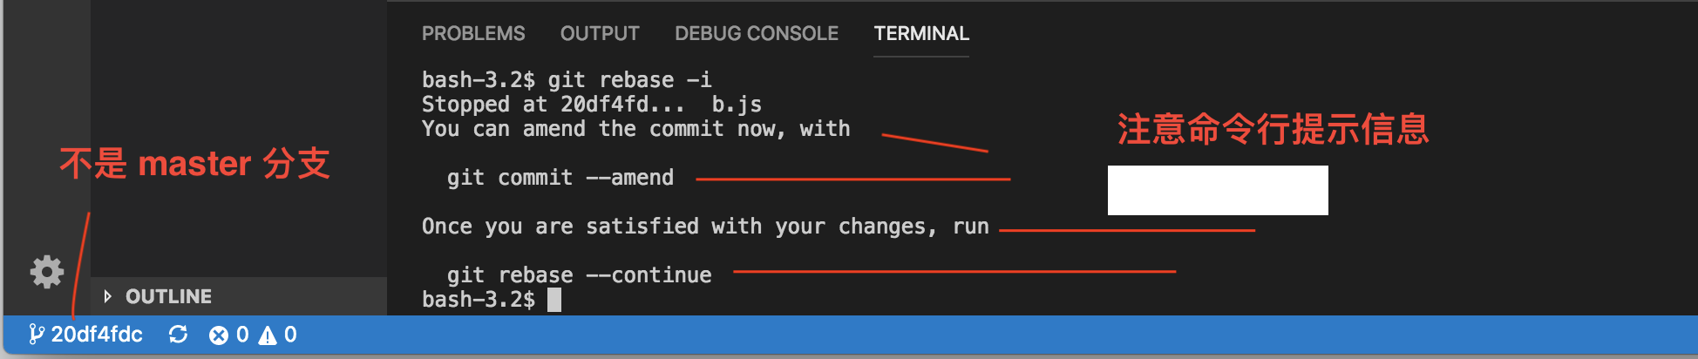Open the Manage gear settings icon
Screen dimensions: 1698x359
point(47,272)
